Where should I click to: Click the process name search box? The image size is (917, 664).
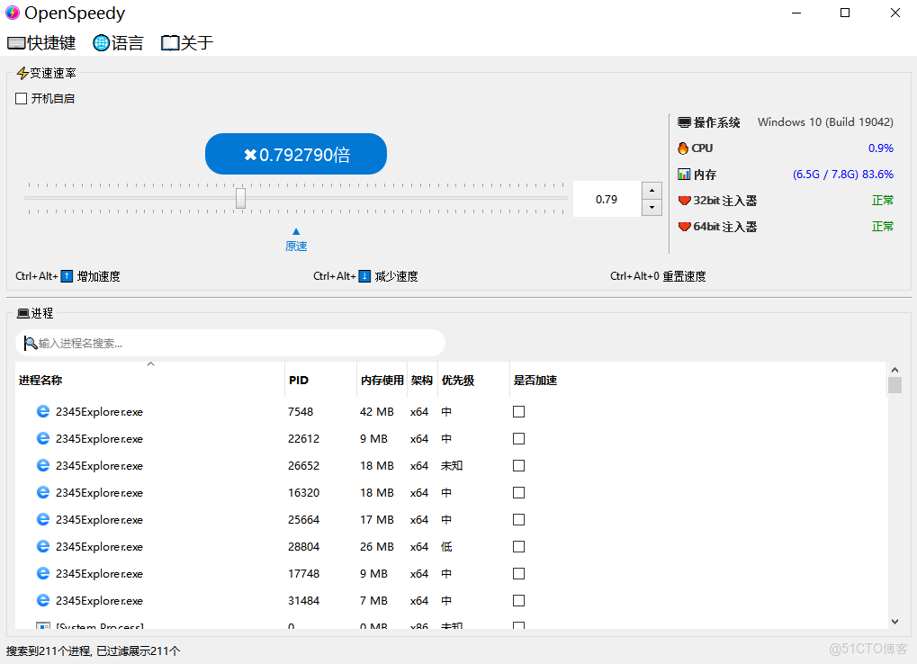pyautogui.click(x=230, y=343)
